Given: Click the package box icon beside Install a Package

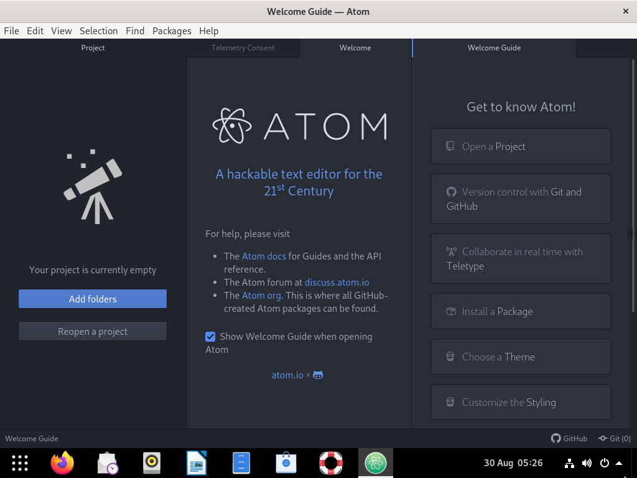Looking at the screenshot, I should [451, 311].
